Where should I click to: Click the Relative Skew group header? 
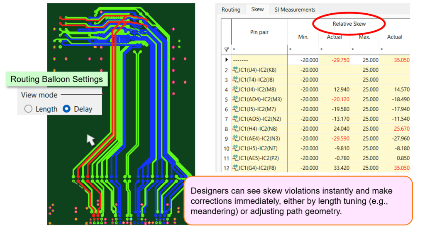pos(349,24)
